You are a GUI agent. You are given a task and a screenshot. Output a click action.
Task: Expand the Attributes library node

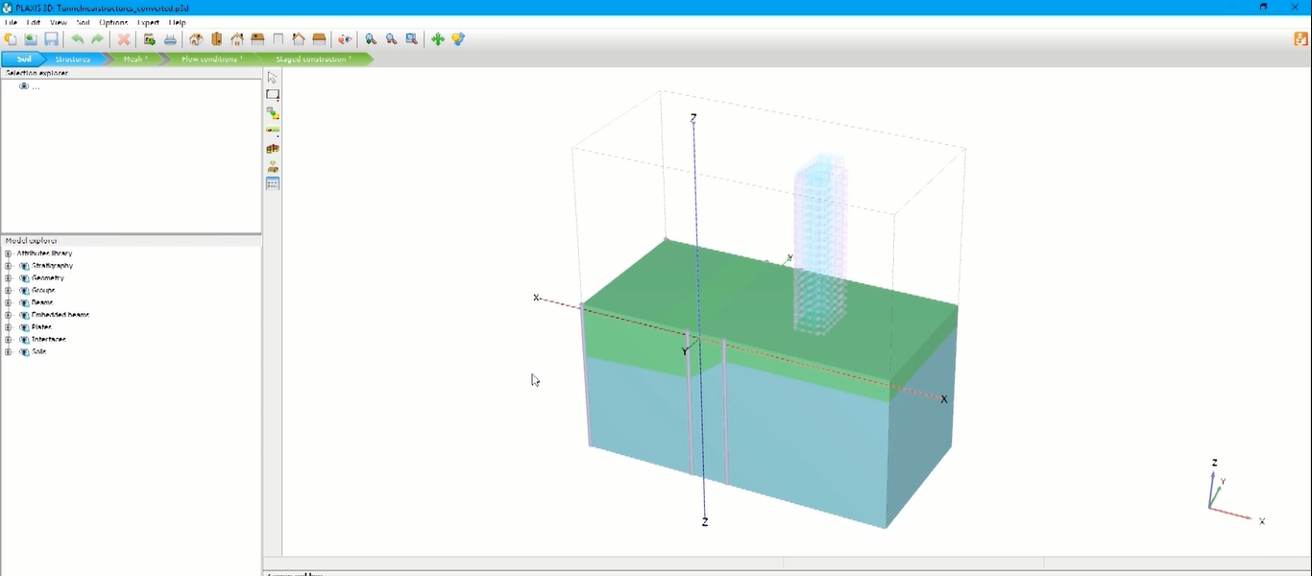coord(9,253)
